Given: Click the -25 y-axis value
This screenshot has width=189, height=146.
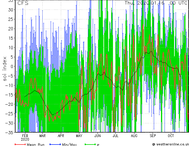Looking at the screenshot, I should pos(9,114).
